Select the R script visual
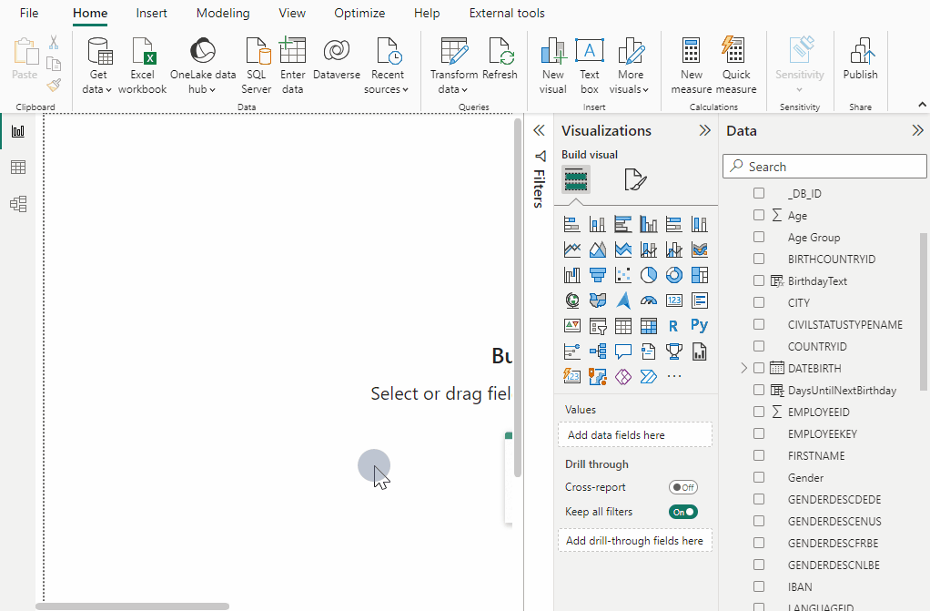Viewport: 930px width, 611px height. (673, 326)
